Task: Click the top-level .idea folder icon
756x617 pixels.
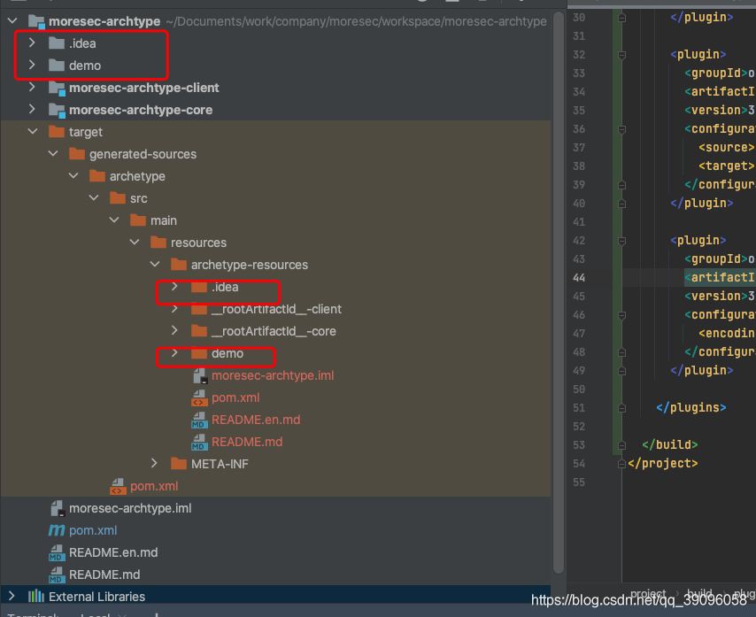Action: point(57,43)
